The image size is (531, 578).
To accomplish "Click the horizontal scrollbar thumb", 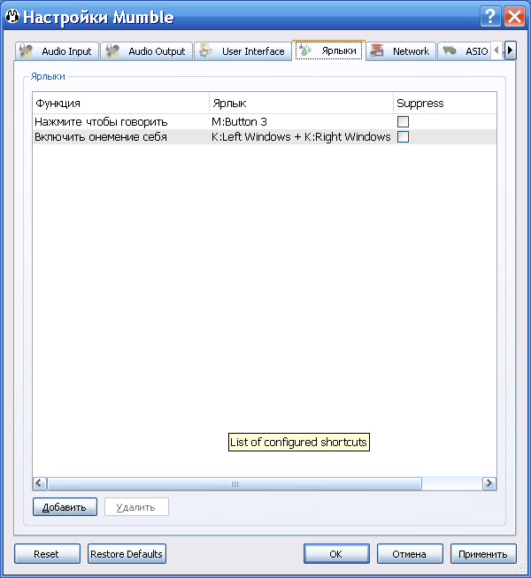I will click(x=235, y=483).
